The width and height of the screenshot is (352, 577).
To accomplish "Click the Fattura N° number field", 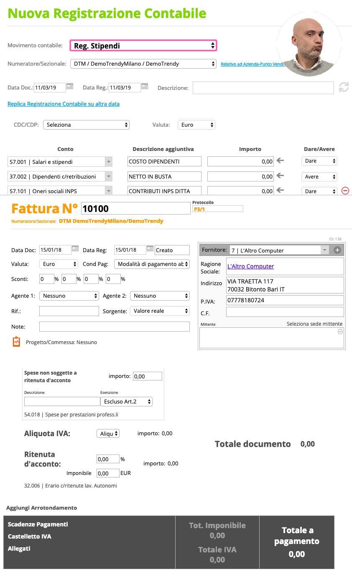I will coord(135,208).
